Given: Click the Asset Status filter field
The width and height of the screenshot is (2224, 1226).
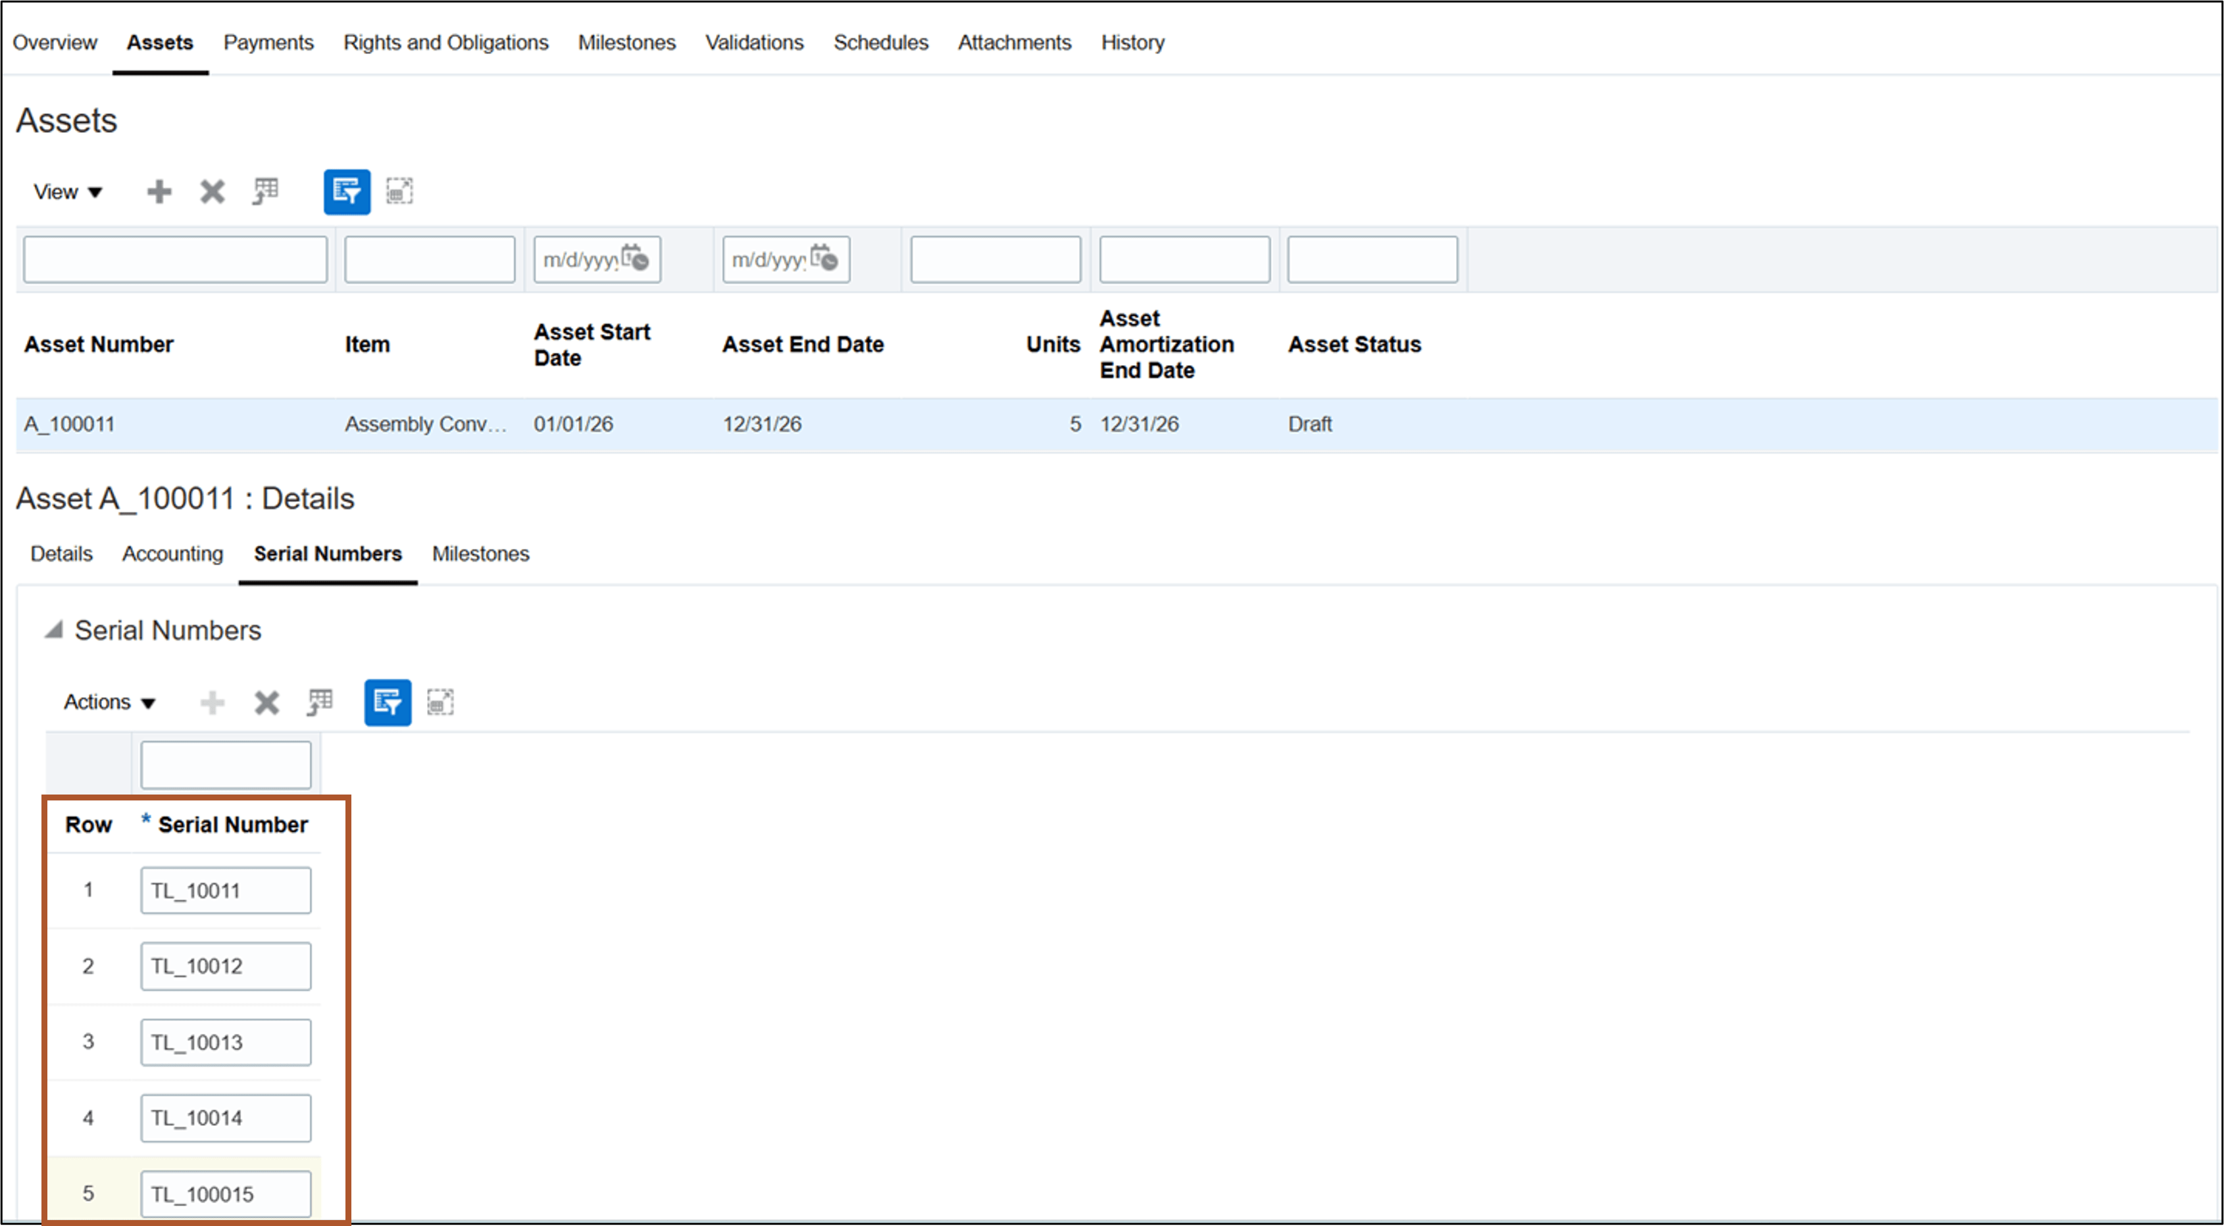Looking at the screenshot, I should [1373, 259].
